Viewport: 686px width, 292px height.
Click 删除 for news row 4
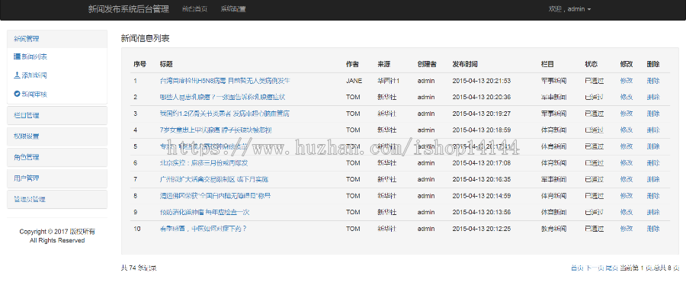click(653, 130)
